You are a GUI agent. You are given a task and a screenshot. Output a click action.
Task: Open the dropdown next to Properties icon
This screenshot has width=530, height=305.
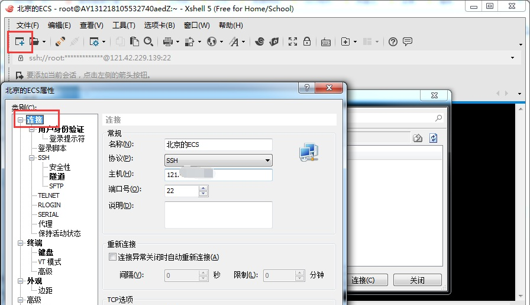(x=104, y=42)
